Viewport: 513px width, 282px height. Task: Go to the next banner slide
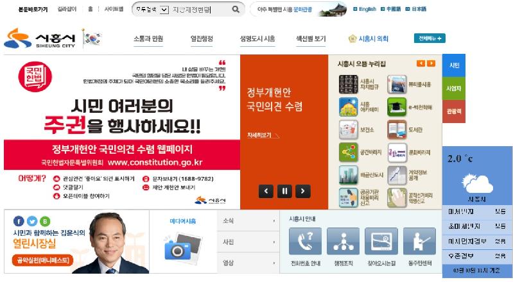point(302,190)
